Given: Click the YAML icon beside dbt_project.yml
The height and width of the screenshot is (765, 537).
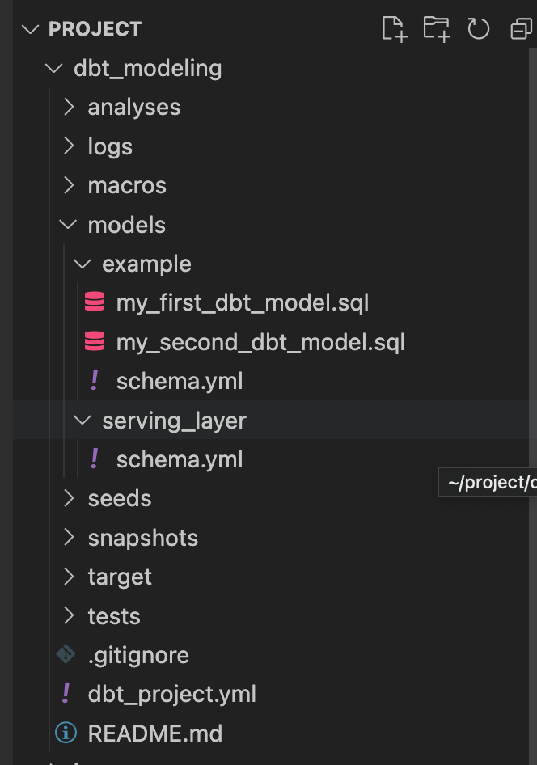Looking at the screenshot, I should tap(66, 693).
